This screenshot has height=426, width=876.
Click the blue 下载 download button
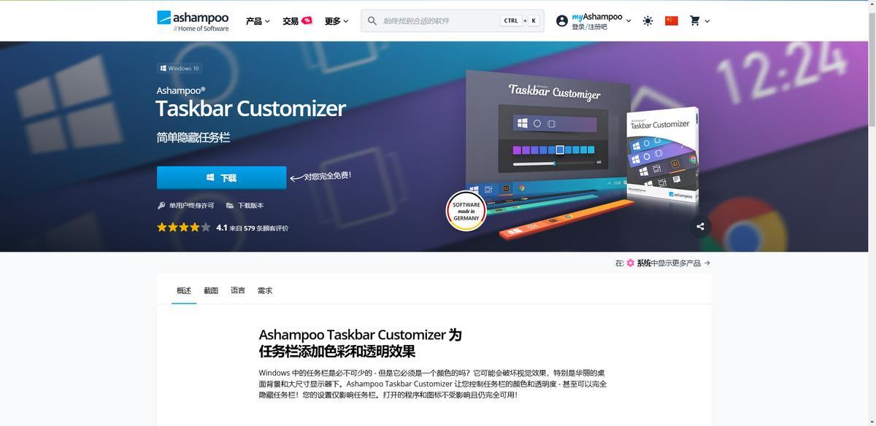(x=221, y=177)
